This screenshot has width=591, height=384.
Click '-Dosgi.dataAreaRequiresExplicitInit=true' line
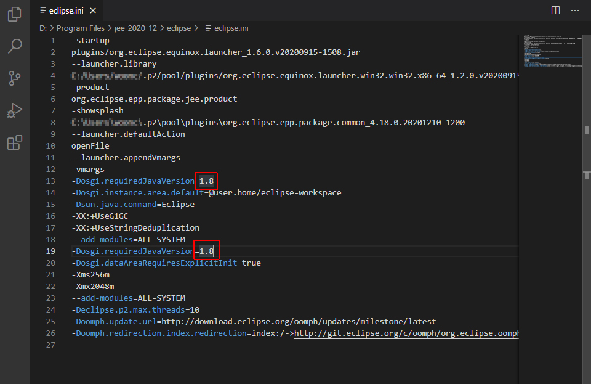click(166, 263)
